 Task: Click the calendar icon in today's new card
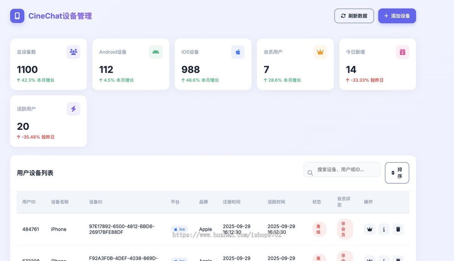403,52
